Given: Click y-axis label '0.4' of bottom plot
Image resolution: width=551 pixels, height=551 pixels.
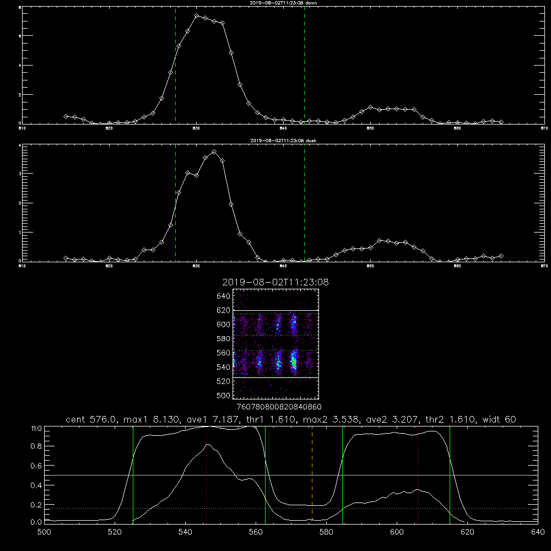Looking at the screenshot, I should [x=36, y=485].
